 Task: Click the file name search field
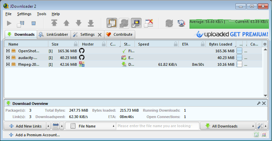(x=157, y=126)
